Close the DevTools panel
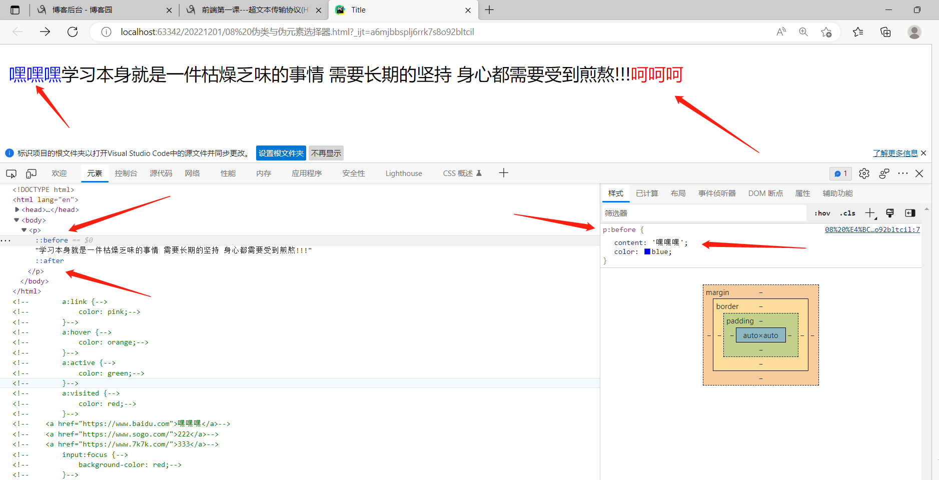The height and width of the screenshot is (480, 939). (x=919, y=173)
